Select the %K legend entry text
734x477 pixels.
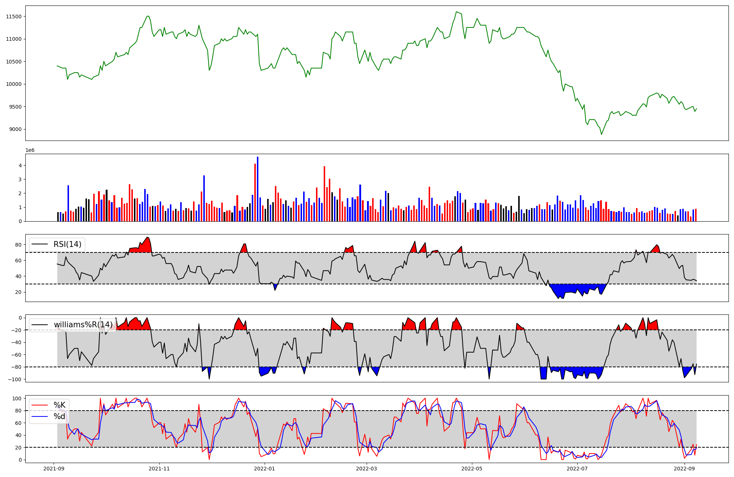[59, 405]
